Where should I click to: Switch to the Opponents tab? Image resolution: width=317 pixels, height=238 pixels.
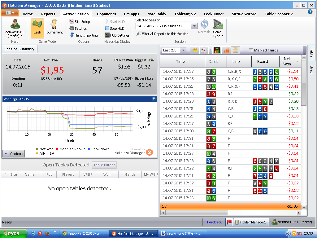(106, 14)
